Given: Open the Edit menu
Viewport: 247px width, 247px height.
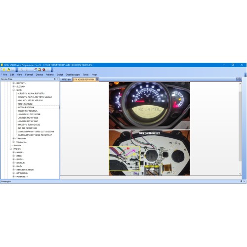Looking at the screenshot, I should (x=12, y=75).
